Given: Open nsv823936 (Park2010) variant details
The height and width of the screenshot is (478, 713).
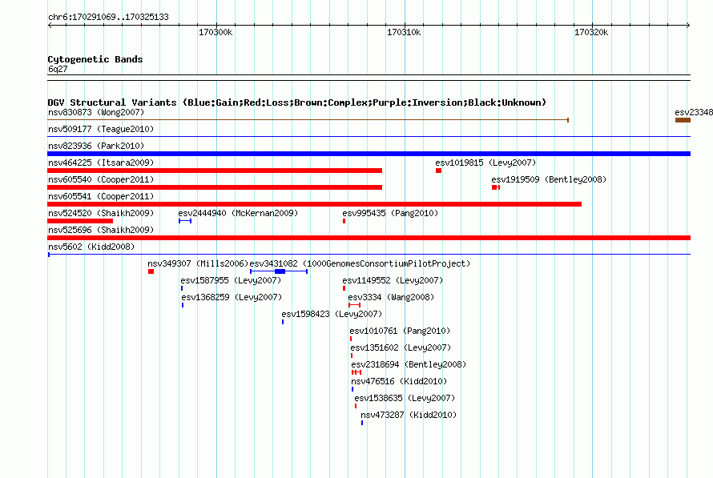Looking at the screenshot, I should [96, 146].
